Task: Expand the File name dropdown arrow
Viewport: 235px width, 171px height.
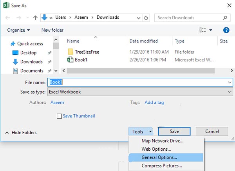Action: 230,82
